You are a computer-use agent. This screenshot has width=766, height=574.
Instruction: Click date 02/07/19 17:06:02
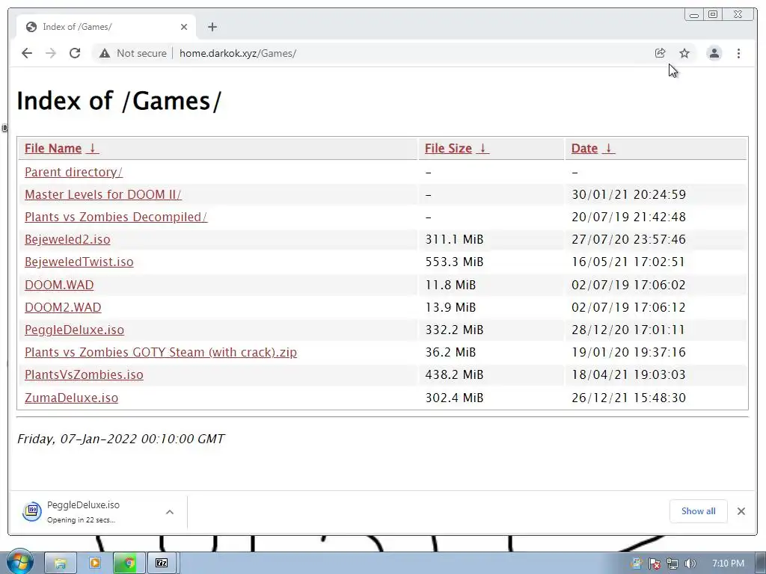[628, 285]
